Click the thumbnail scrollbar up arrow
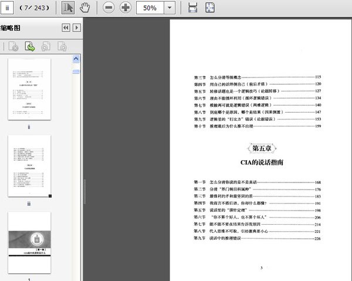The width and height of the screenshot is (352, 281). 76,59
